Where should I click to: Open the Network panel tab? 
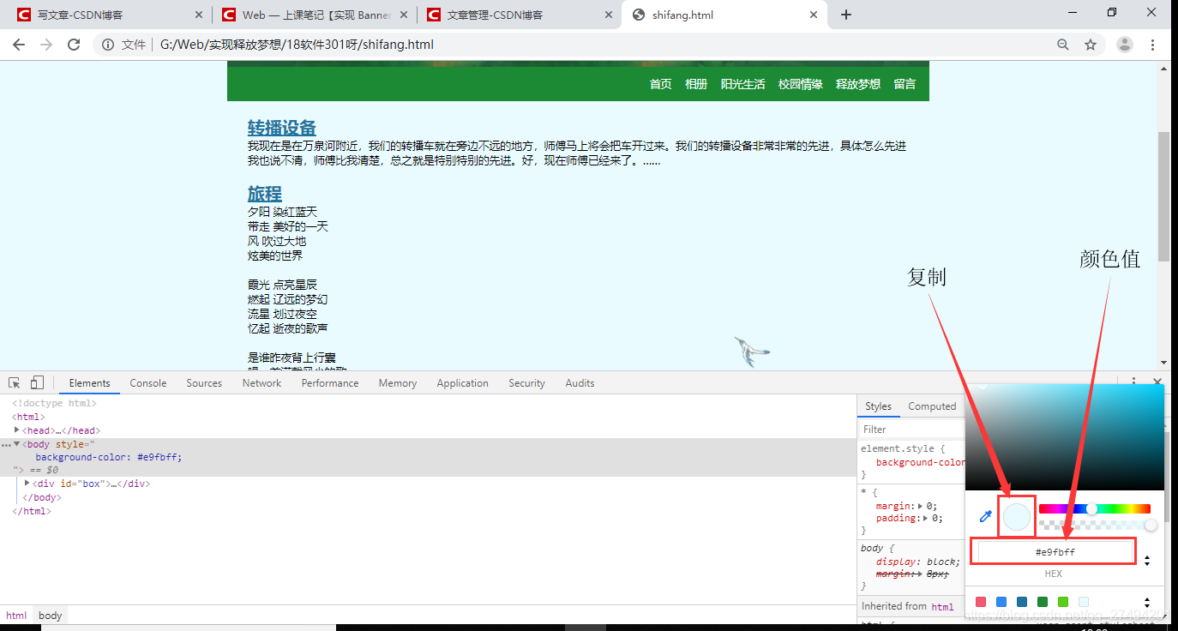(261, 383)
